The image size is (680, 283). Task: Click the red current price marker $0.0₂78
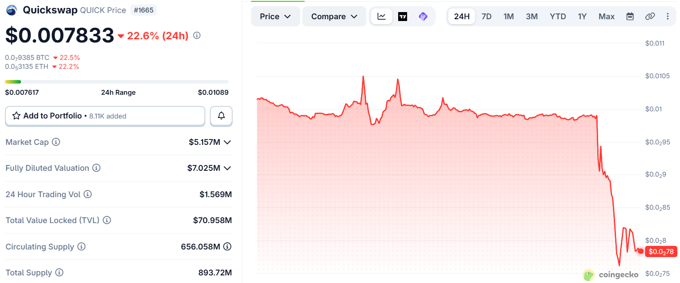click(661, 252)
